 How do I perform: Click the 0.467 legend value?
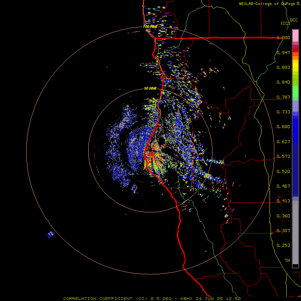pos(283,186)
